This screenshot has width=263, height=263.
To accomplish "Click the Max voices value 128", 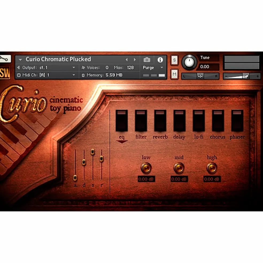I will click(130, 68).
